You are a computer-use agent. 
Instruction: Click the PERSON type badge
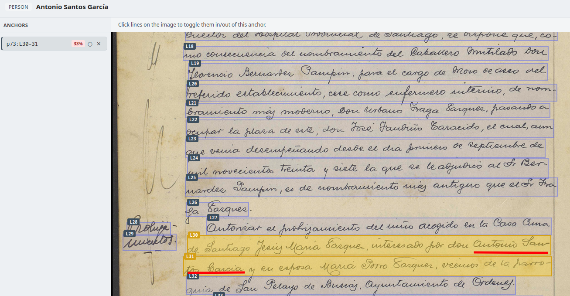pyautogui.click(x=18, y=7)
